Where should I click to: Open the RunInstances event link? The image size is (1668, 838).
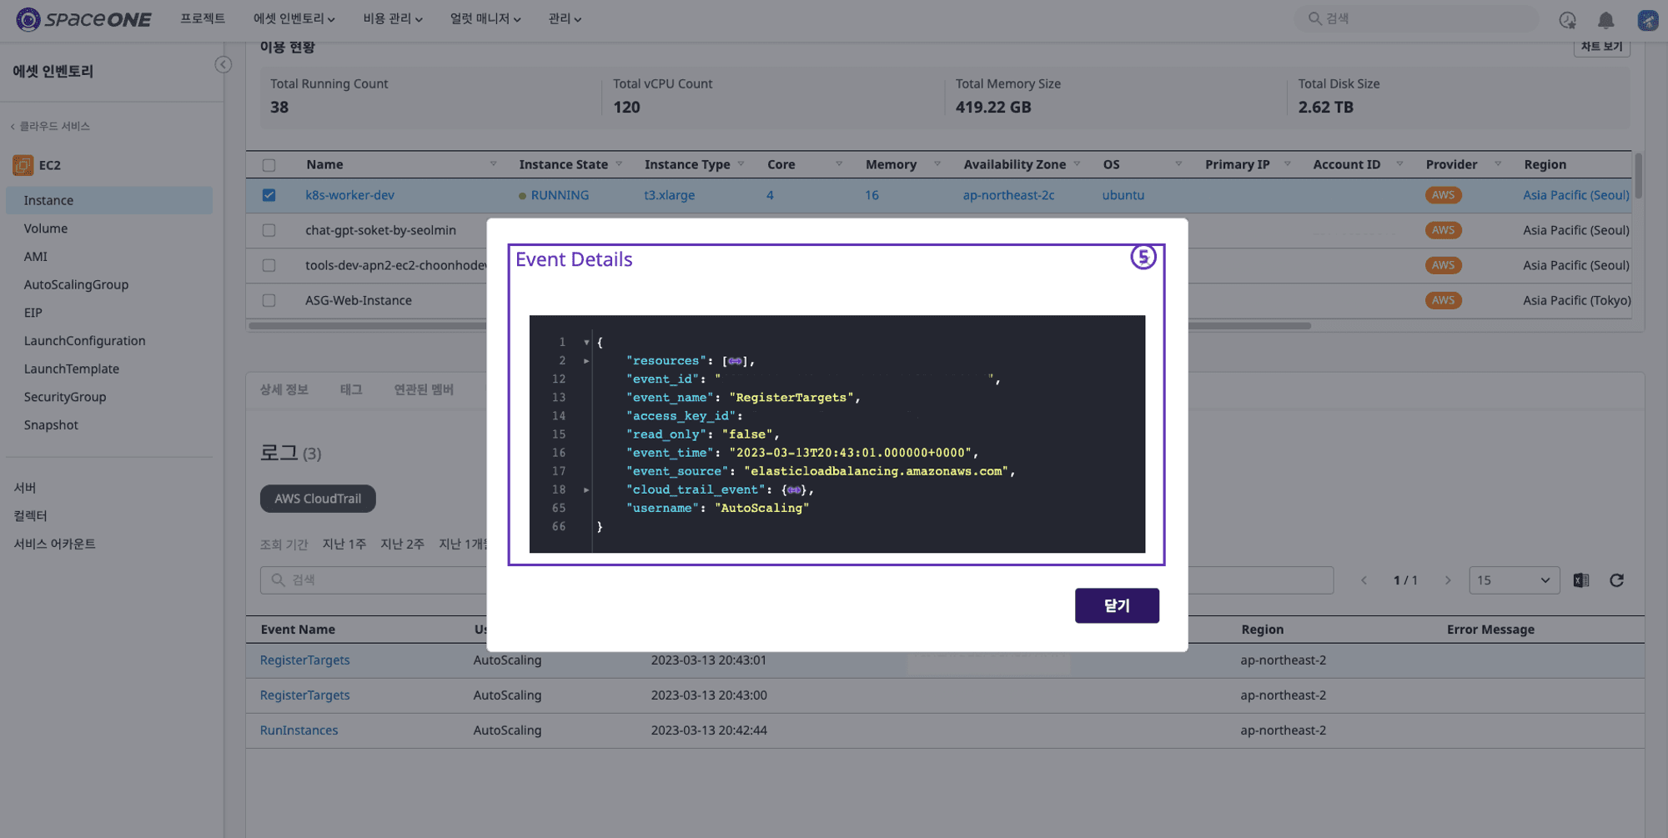299,730
